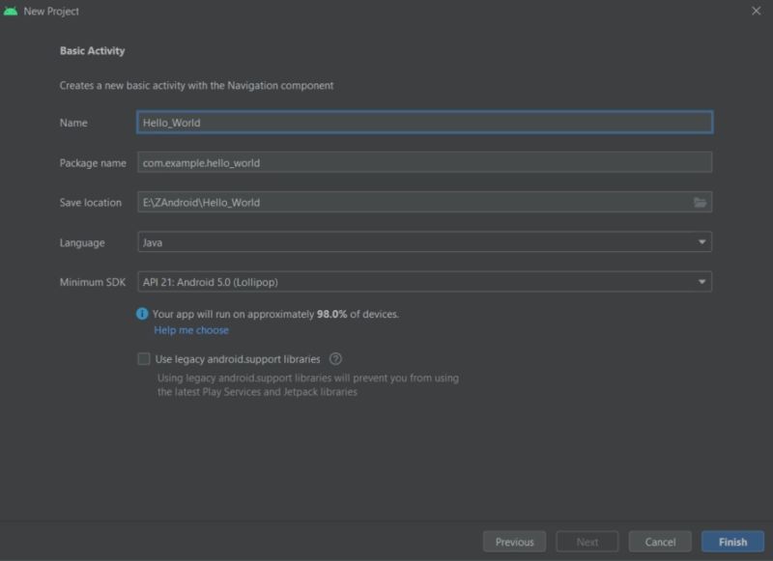Open the Help me choose link

[191, 330]
